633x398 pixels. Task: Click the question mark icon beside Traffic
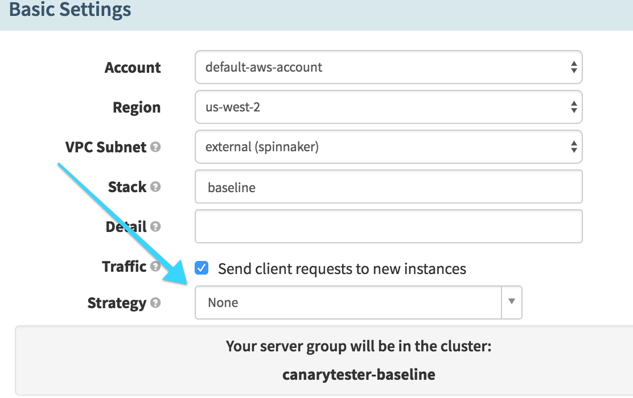point(155,267)
